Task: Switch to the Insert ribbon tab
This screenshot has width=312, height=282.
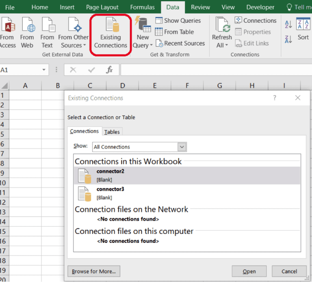Action: (x=67, y=7)
